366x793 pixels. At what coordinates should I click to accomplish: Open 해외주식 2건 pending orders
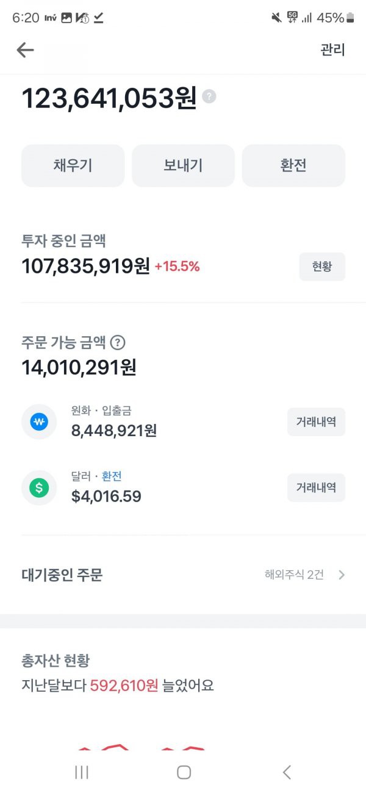coord(294,575)
